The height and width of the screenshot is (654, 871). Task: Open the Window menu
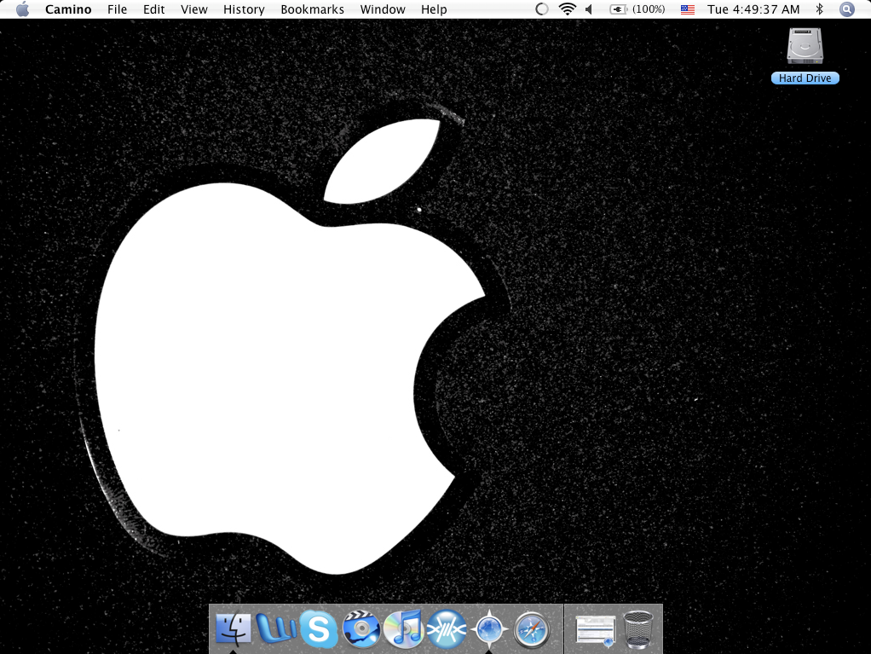[383, 9]
